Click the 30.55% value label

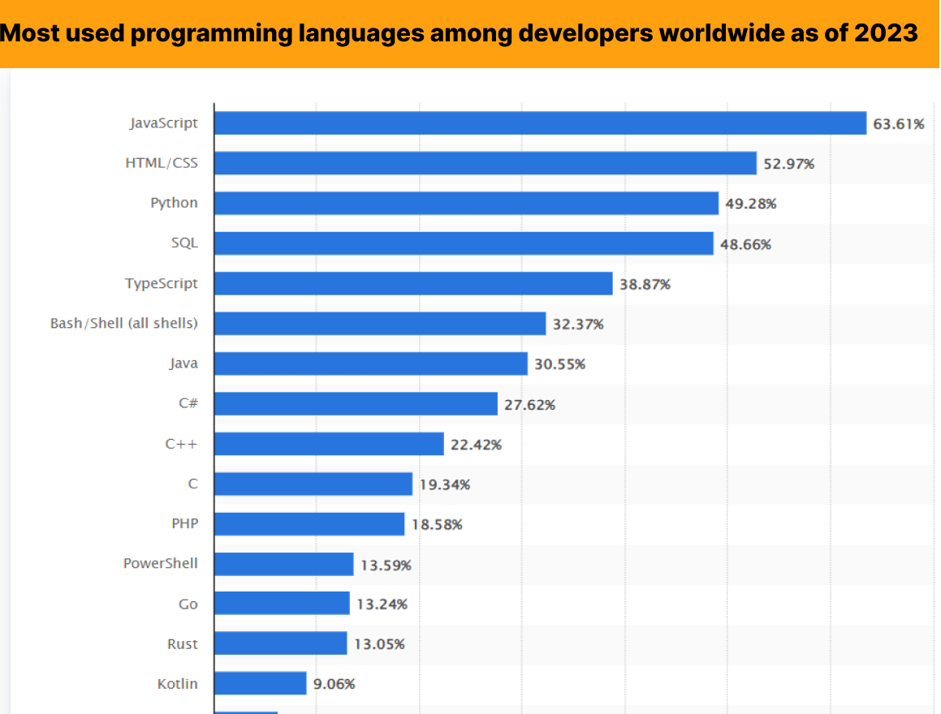point(560,364)
